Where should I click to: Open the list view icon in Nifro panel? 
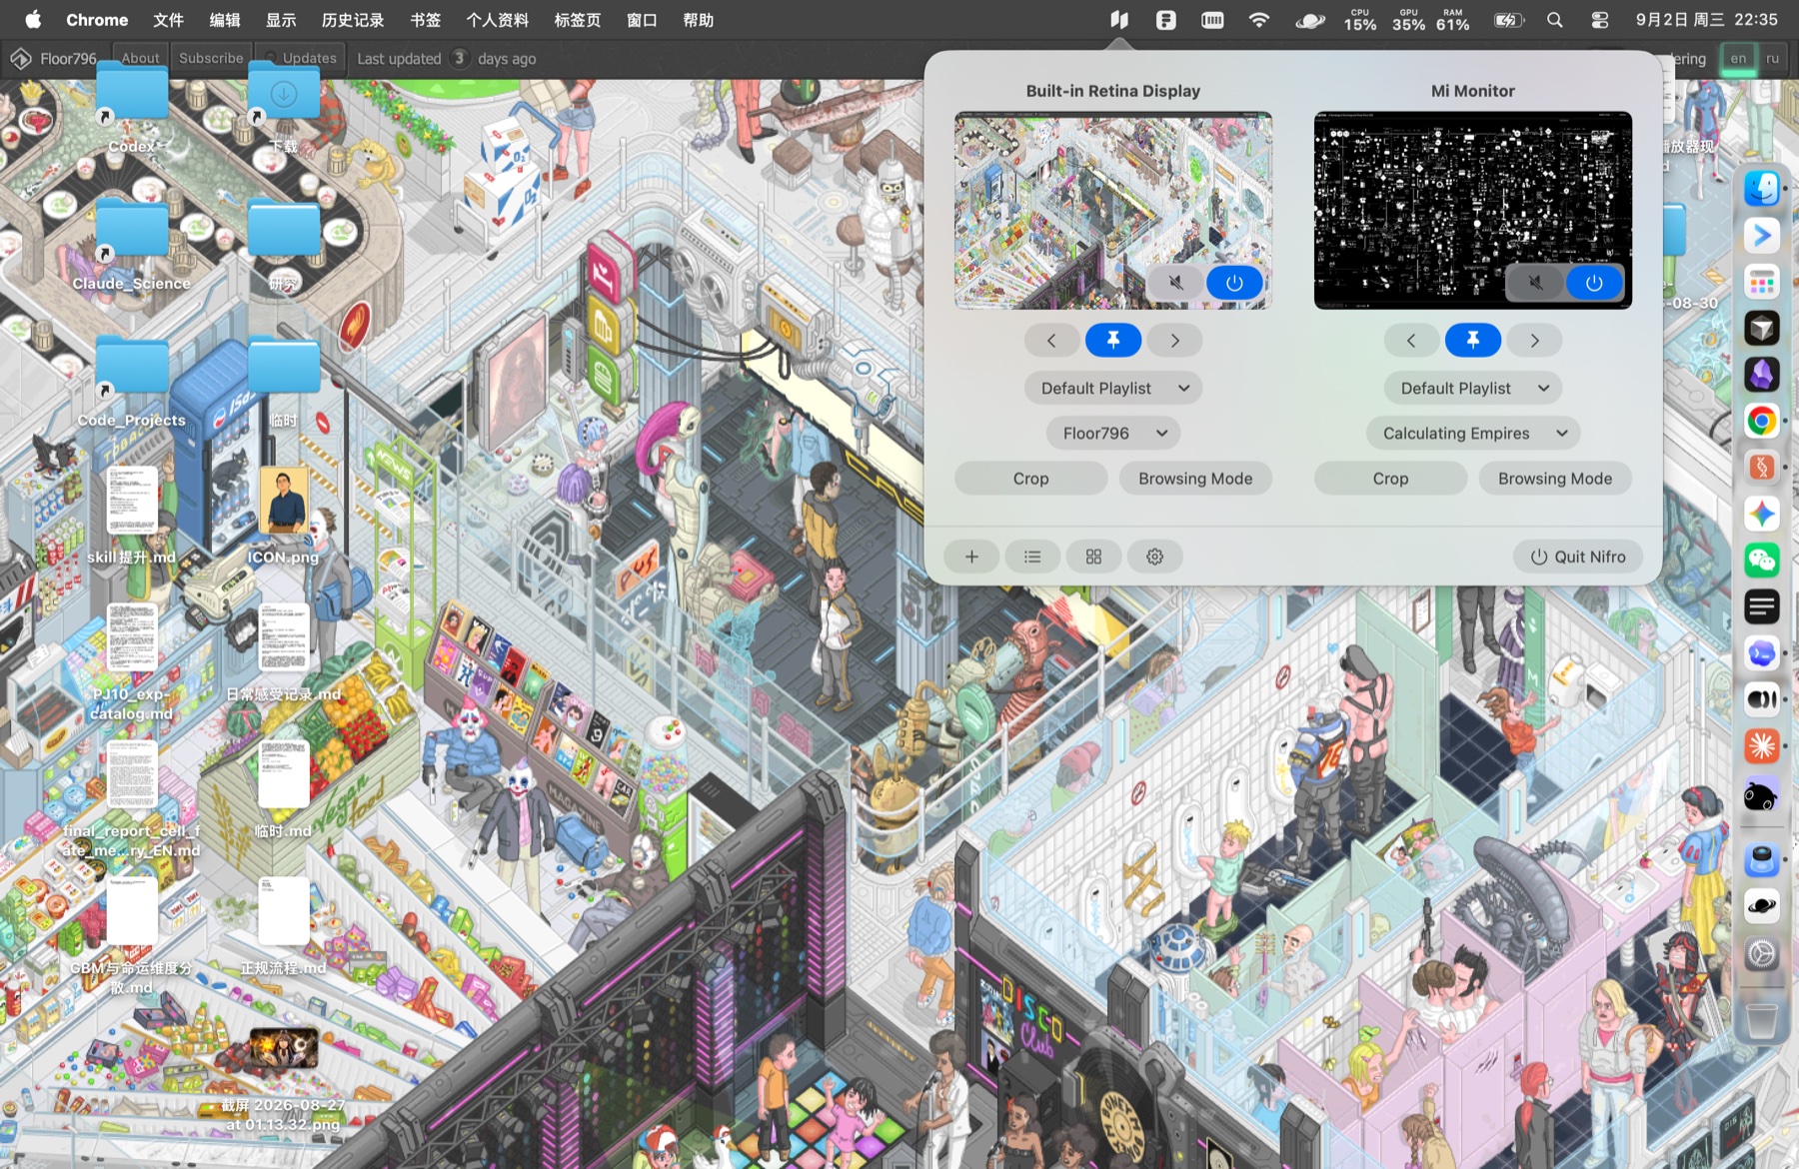pos(1032,557)
